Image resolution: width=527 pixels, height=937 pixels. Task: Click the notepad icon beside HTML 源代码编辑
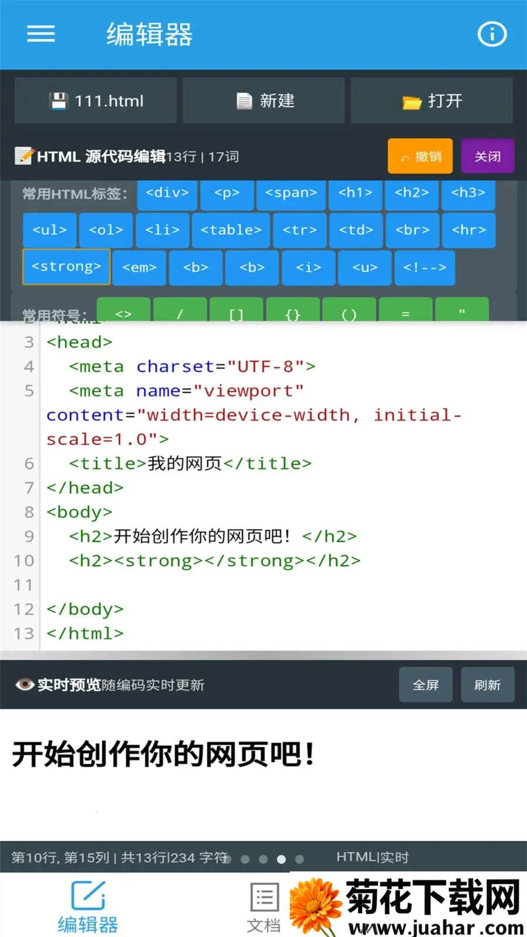click(24, 156)
